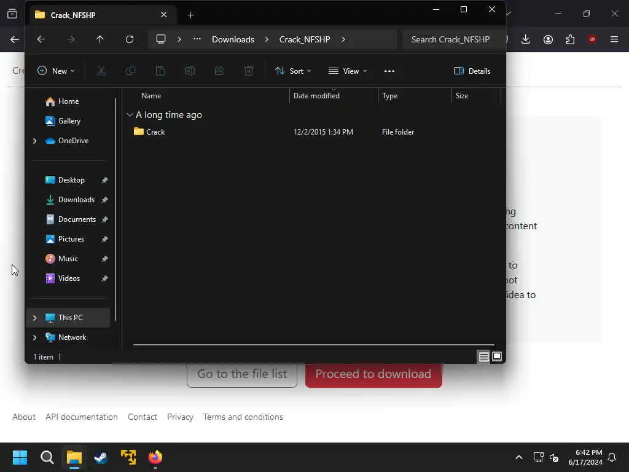Open Firefox extensions puzzle icon
This screenshot has height=472, width=629.
tap(570, 39)
